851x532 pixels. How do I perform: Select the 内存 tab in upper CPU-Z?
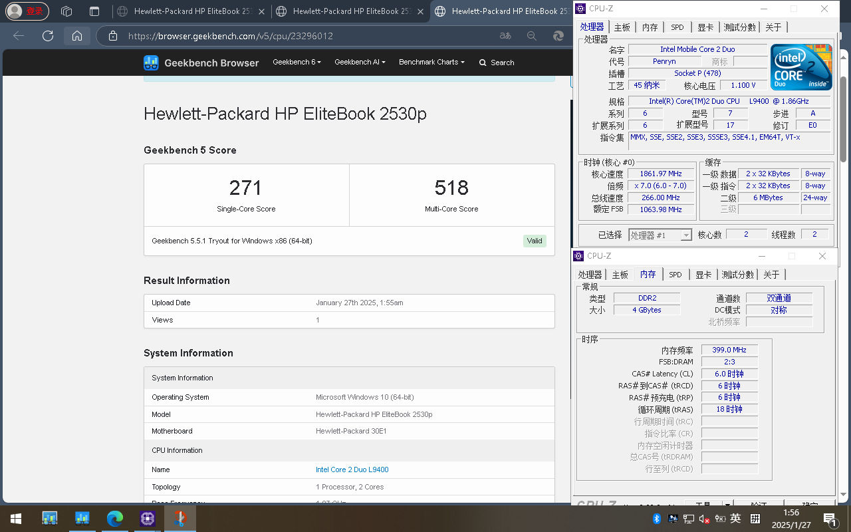pyautogui.click(x=650, y=27)
